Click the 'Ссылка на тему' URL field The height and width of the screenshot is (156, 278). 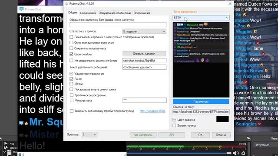(201, 112)
